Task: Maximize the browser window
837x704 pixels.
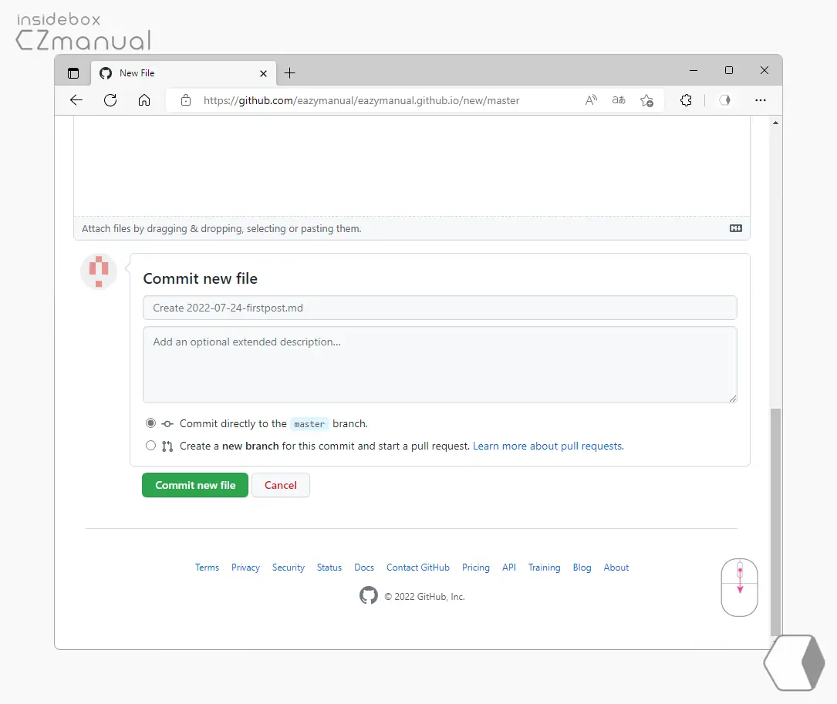Action: (729, 70)
